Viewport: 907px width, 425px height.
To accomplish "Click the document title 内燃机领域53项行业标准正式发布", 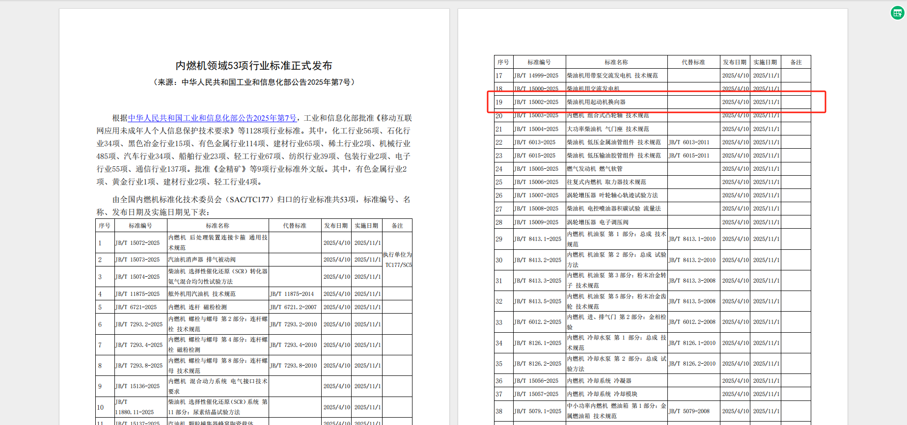I will (254, 66).
